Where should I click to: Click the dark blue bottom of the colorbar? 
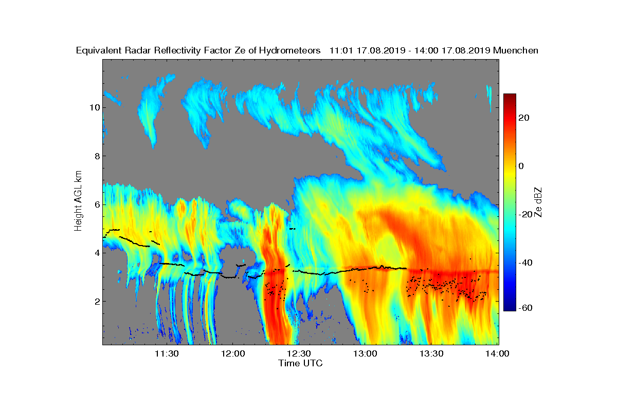[510, 307]
